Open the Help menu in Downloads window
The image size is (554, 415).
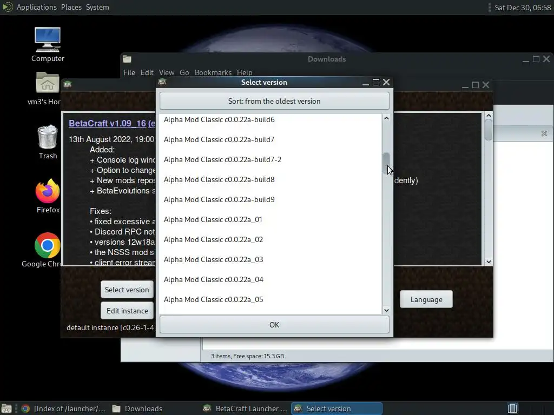tap(245, 72)
